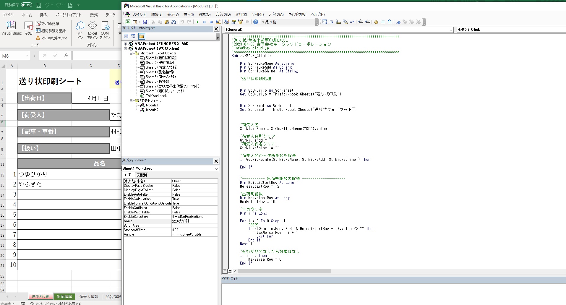Pause execution with the Break button

point(204,22)
